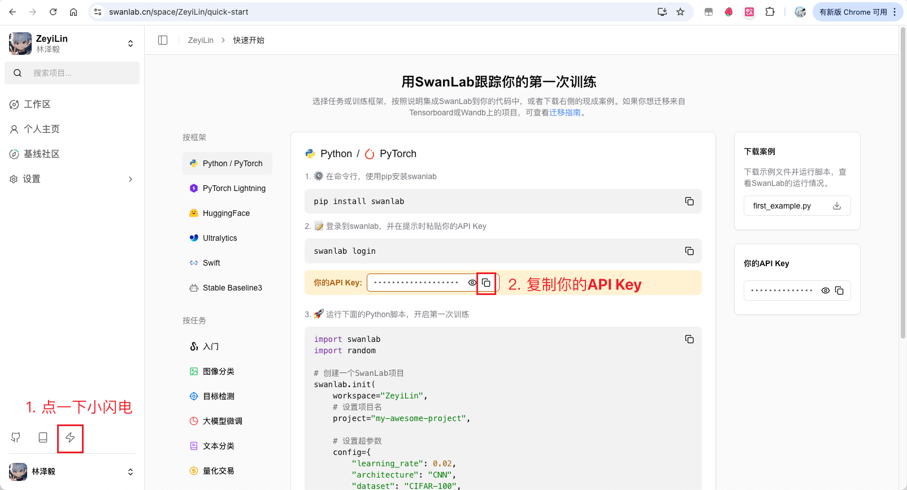Click install app icon in address bar

(x=662, y=12)
